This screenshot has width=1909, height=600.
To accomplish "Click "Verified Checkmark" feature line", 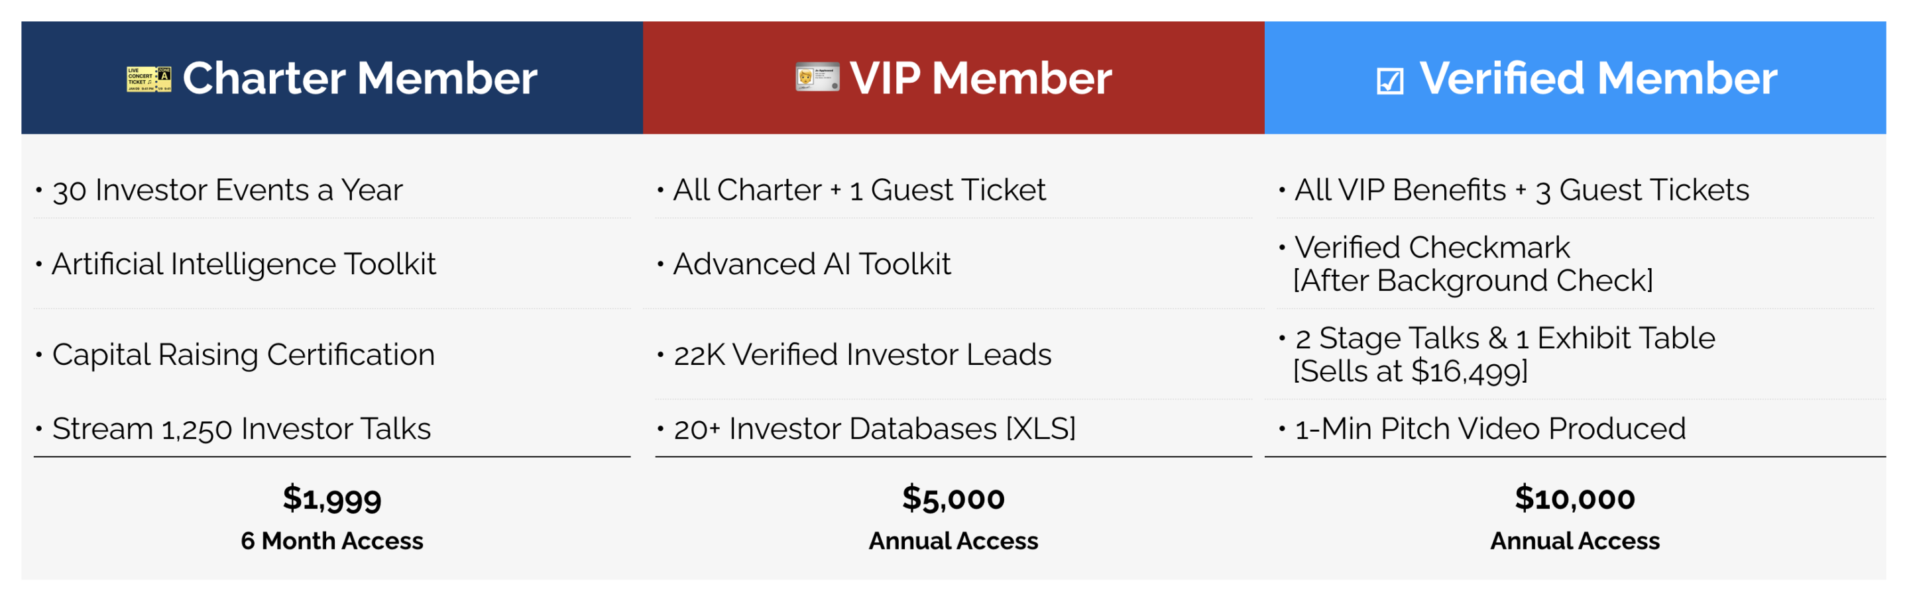I will (1432, 248).
